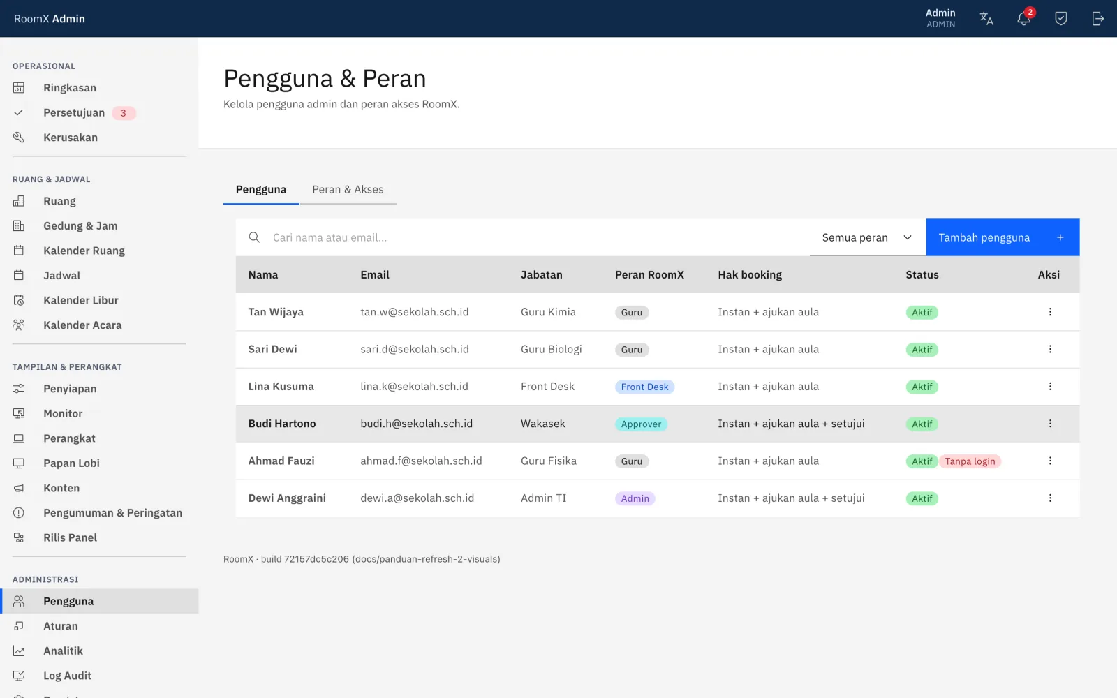Screen dimensions: 1117x698
Task: Click the Kalender Acara people icon
Action: [19, 325]
